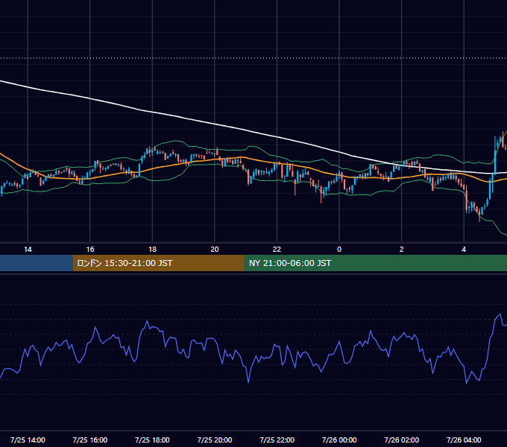
Task: Click the 7/26 04:00 time label
Action: (464, 440)
